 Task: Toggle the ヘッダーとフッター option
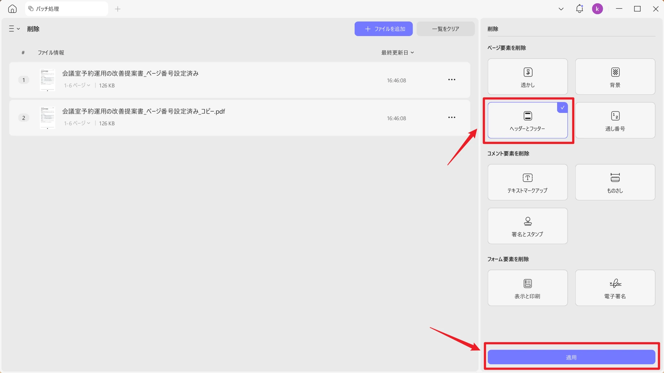(528, 120)
